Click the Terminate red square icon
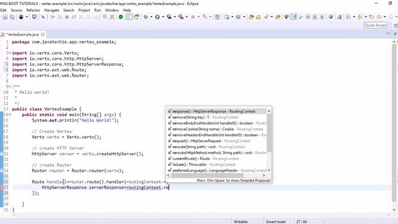 [x=67, y=17]
